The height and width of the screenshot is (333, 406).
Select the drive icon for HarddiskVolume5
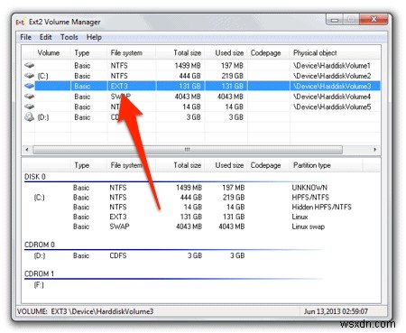point(29,106)
